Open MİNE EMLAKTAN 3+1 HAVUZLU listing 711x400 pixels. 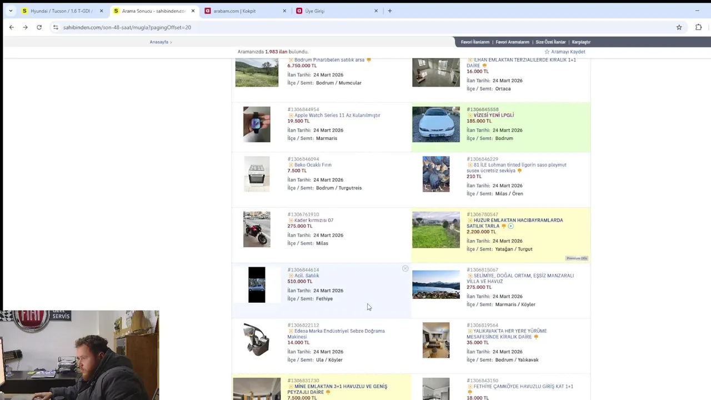coord(338,389)
